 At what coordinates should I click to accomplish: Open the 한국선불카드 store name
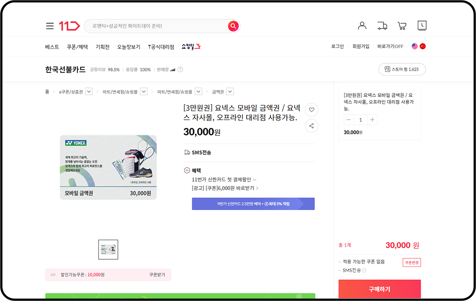(x=65, y=70)
